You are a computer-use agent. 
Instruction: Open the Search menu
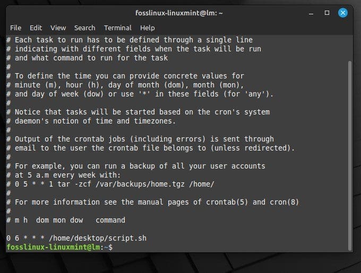[84, 28]
